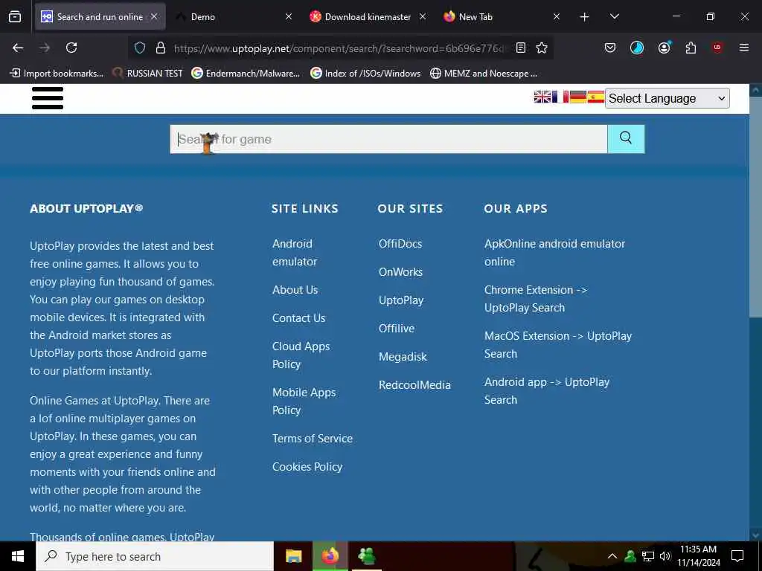Switch to the Search and run online tab
This screenshot has width=762, height=571.
[100, 17]
